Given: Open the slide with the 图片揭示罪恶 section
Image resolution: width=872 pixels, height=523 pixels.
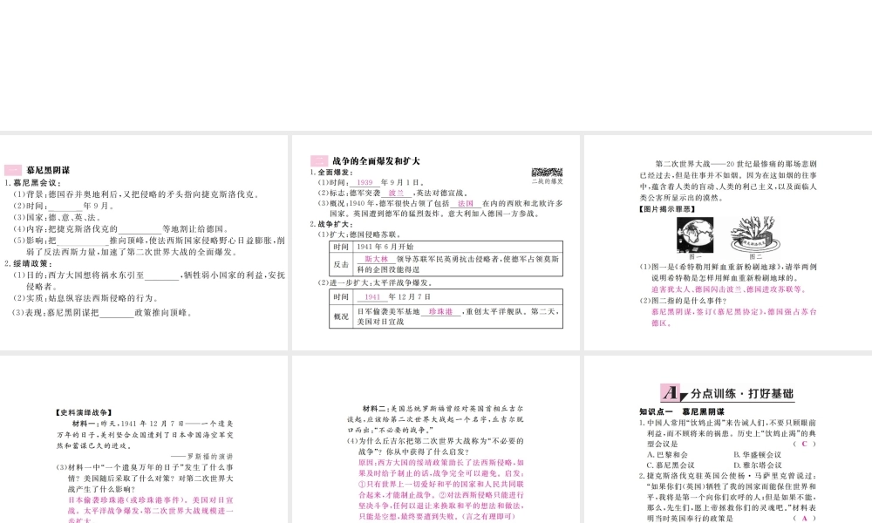Looking at the screenshot, I should coord(728,242).
